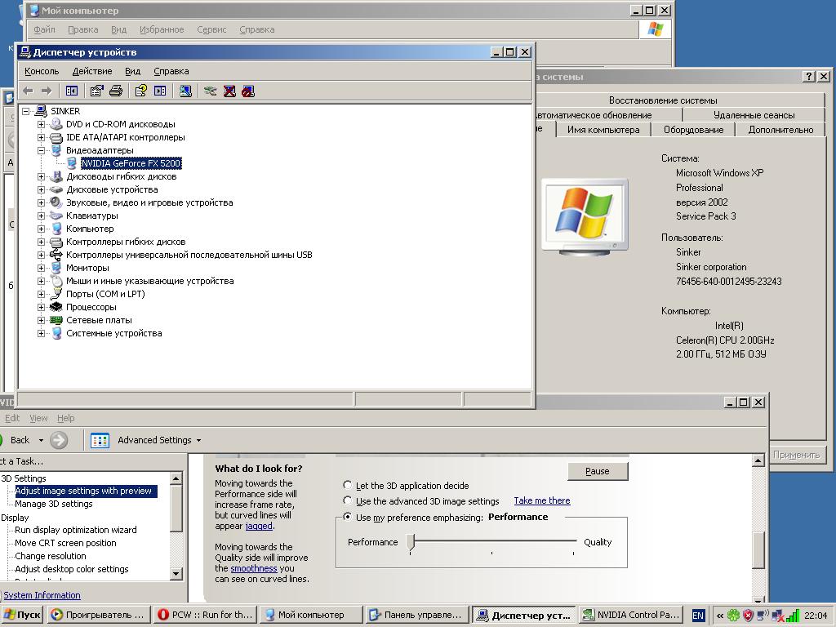Screen dimensions: 836x627
Task: Click the Take me there link
Action: coord(542,500)
